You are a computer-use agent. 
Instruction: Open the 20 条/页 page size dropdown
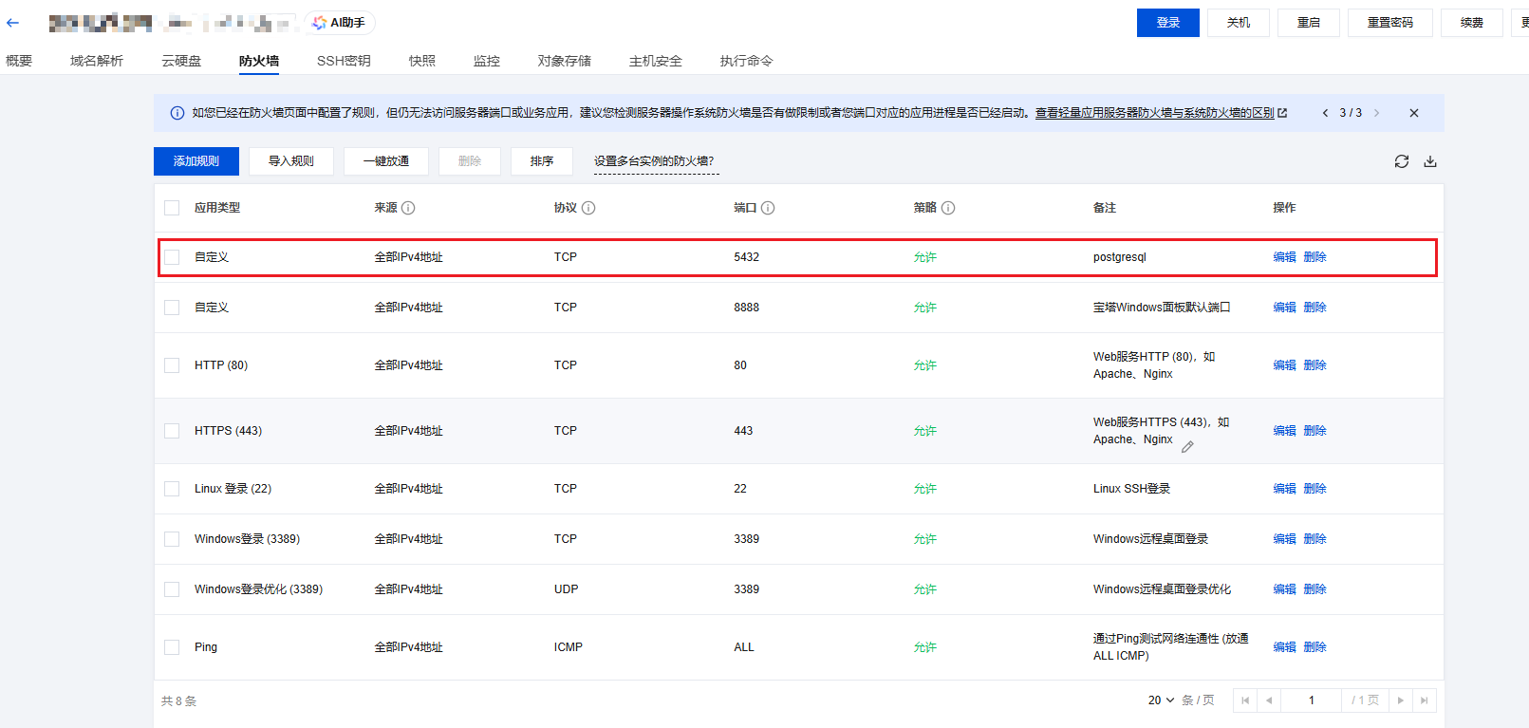tap(1162, 700)
